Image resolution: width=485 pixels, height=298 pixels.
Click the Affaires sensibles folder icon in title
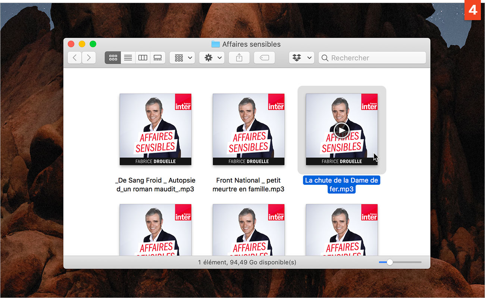[215, 44]
